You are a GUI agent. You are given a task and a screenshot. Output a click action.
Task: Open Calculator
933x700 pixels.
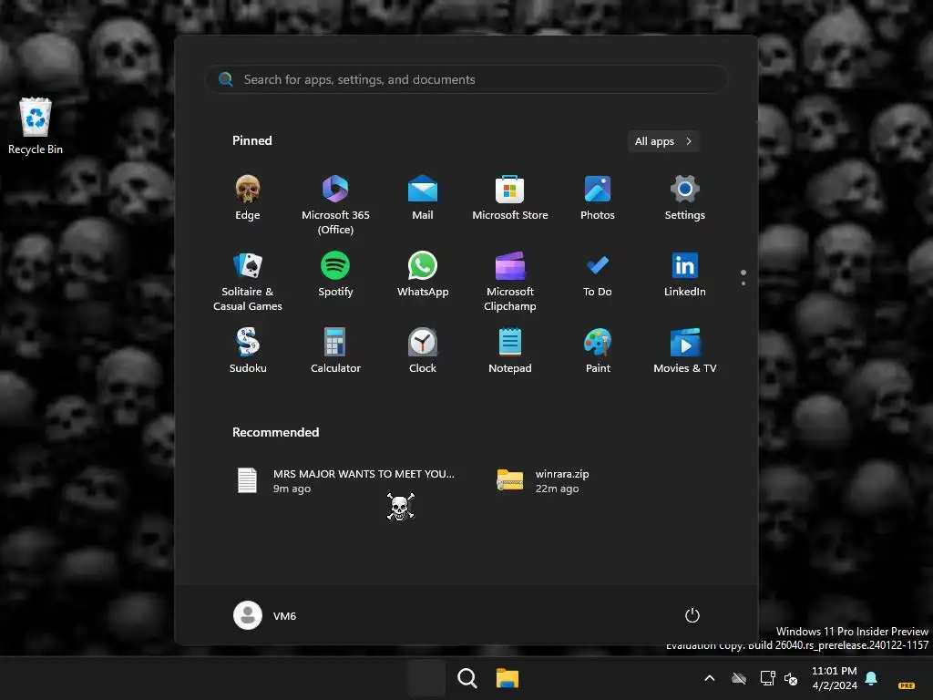click(335, 351)
